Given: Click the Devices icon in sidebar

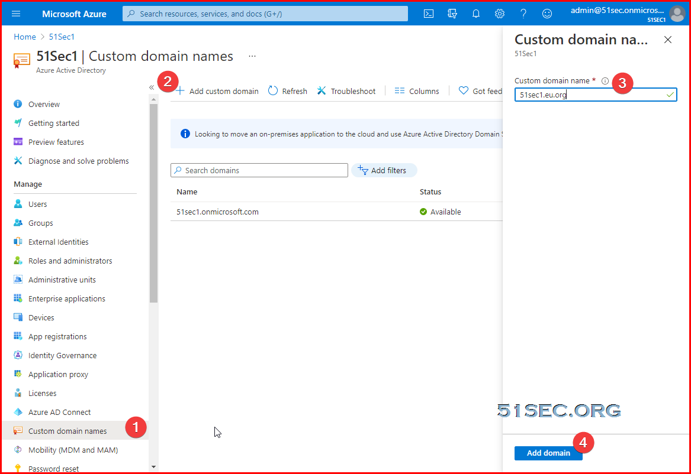Looking at the screenshot, I should tap(18, 317).
